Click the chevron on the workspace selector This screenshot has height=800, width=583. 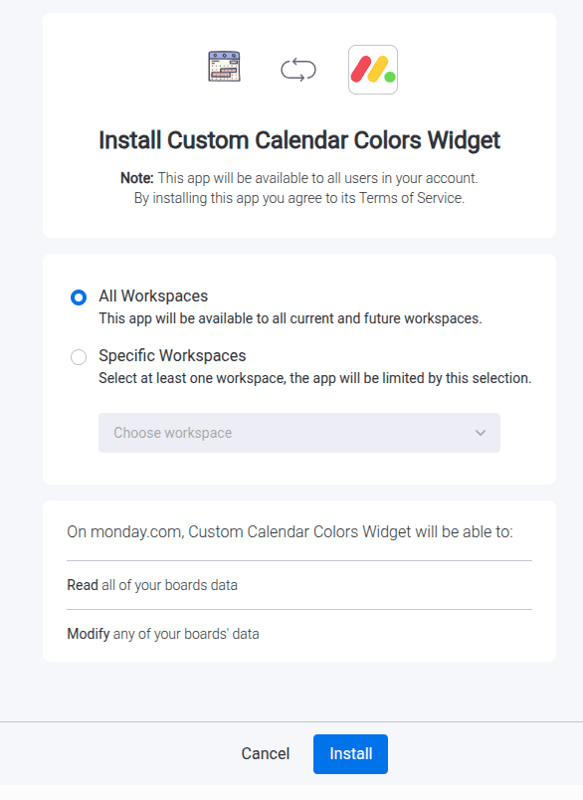point(479,433)
